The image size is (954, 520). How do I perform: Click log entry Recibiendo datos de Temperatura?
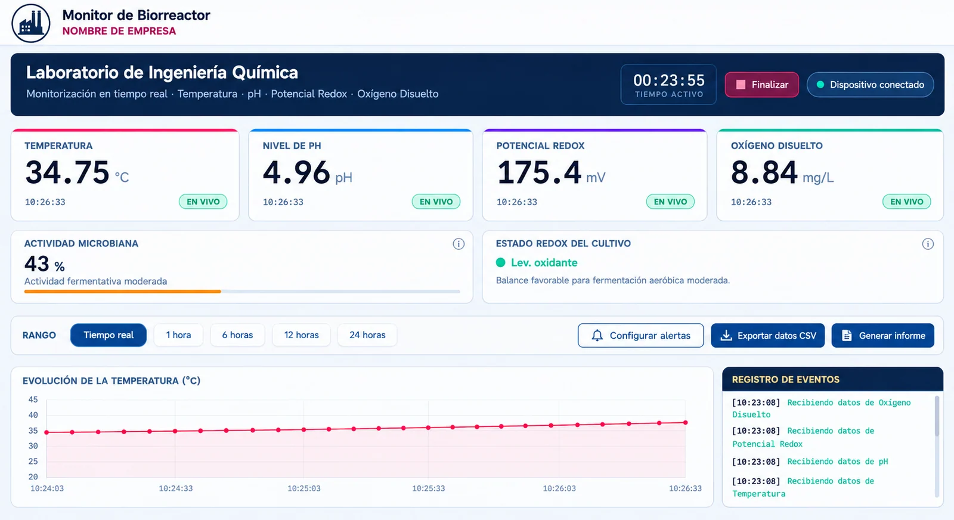tap(803, 487)
